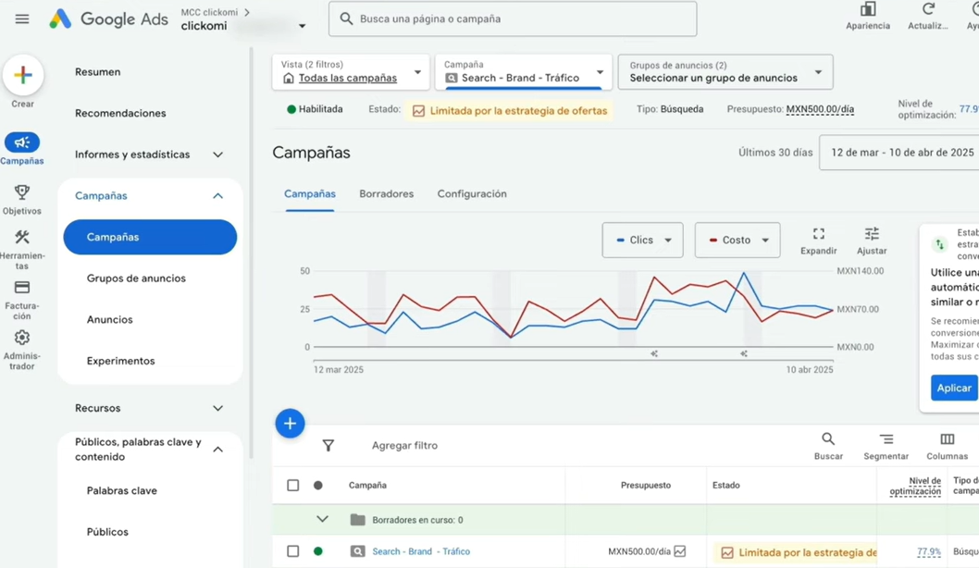This screenshot has width=979, height=568.
Task: Open Vista Todas las campañas dropdown
Action: click(x=351, y=72)
